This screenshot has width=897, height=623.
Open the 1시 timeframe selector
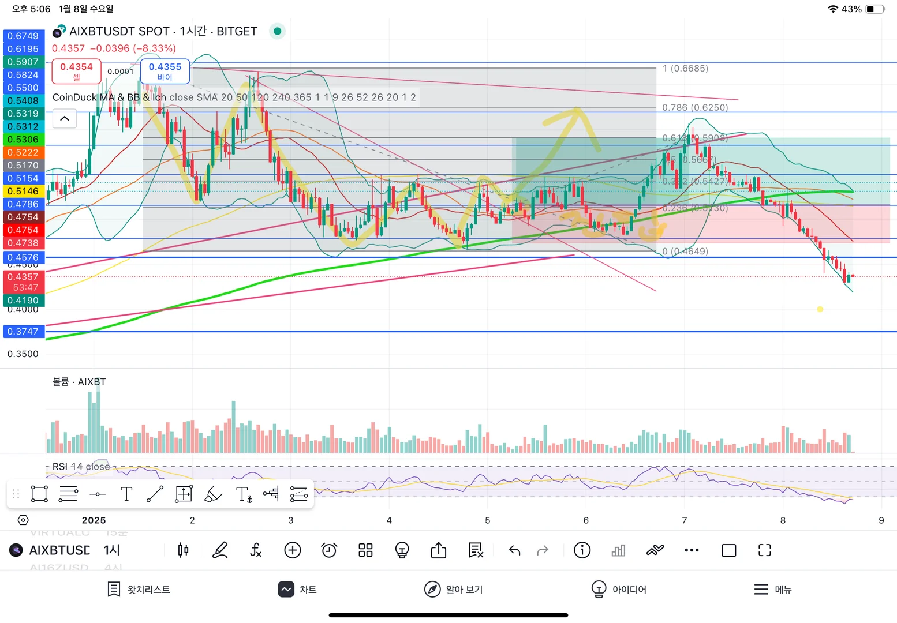click(x=112, y=550)
